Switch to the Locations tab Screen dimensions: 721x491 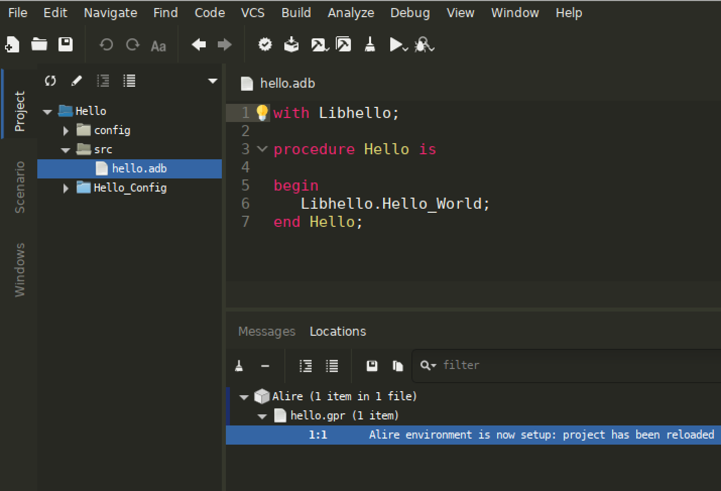point(338,331)
